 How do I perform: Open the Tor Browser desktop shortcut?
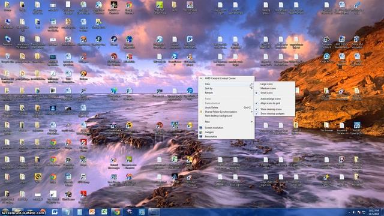tap(326, 127)
